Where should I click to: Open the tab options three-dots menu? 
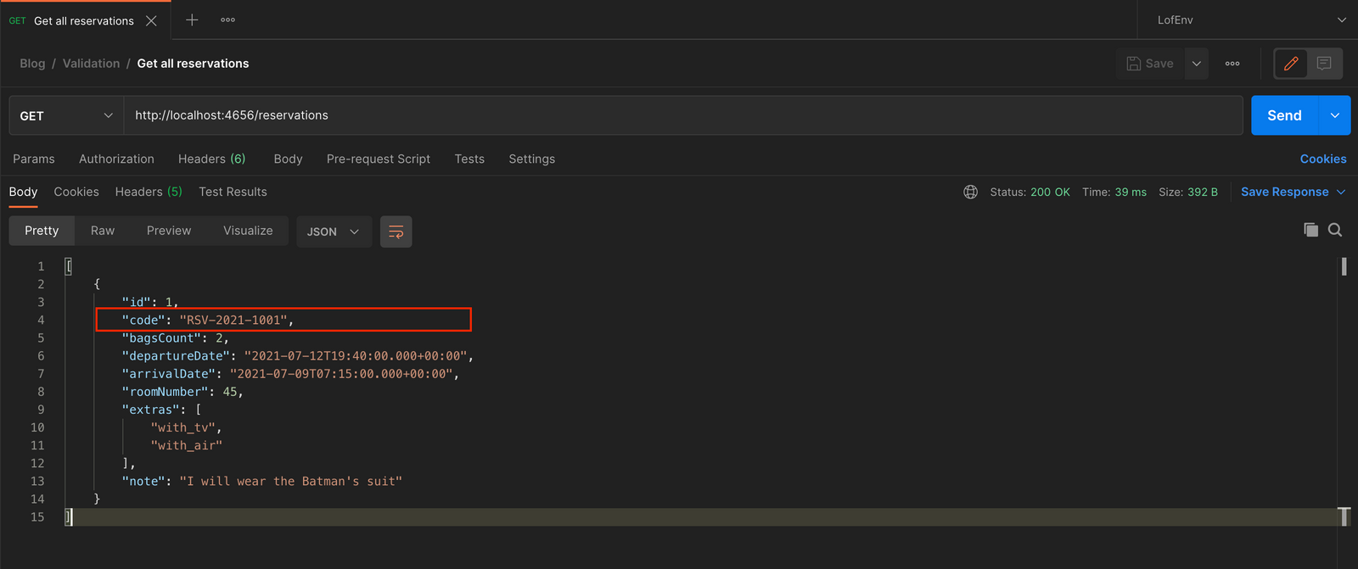tap(227, 20)
